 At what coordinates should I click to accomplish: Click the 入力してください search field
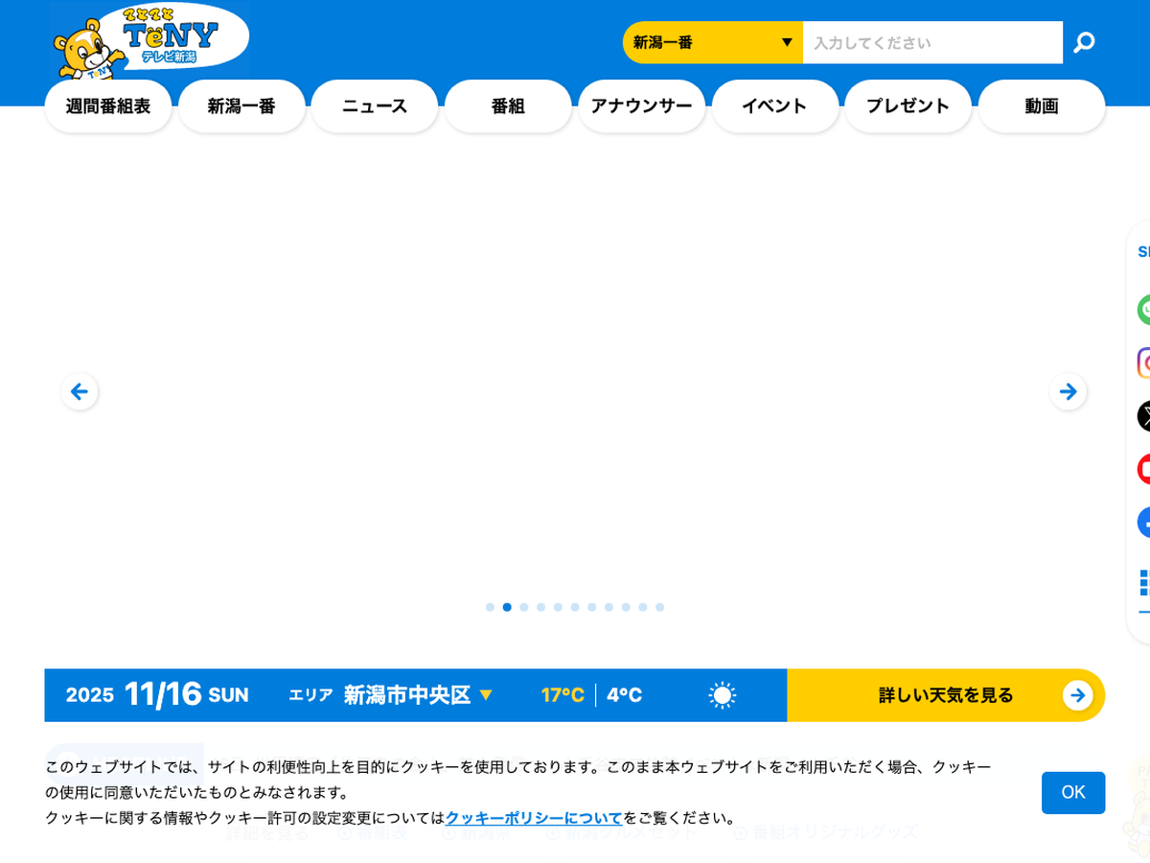tap(931, 42)
